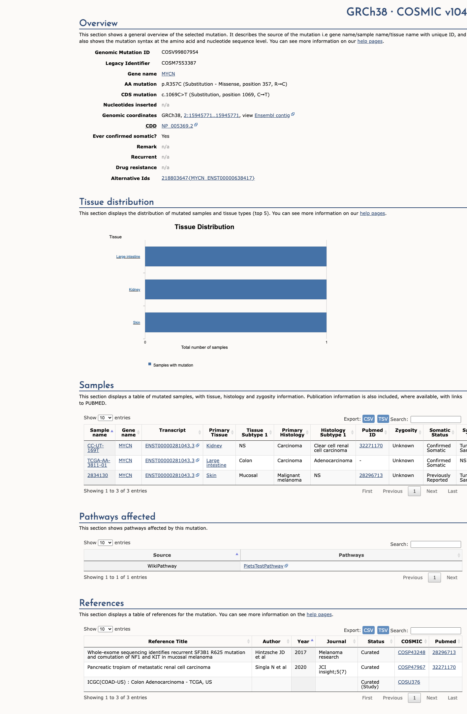Open help pages link in Tissue distribution
This screenshot has width=467, height=714.
(x=372, y=213)
